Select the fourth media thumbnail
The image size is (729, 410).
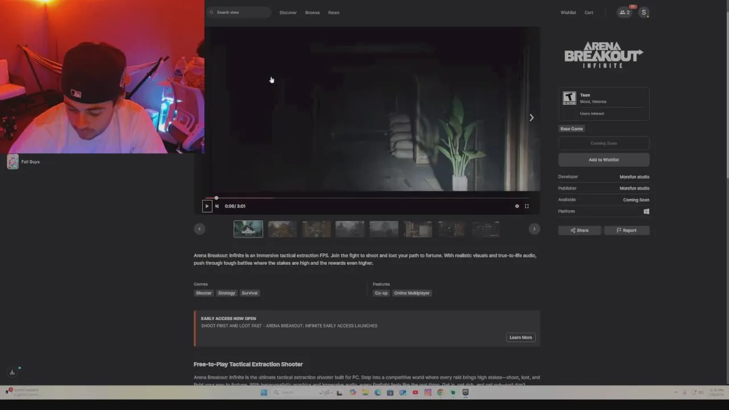pos(350,229)
